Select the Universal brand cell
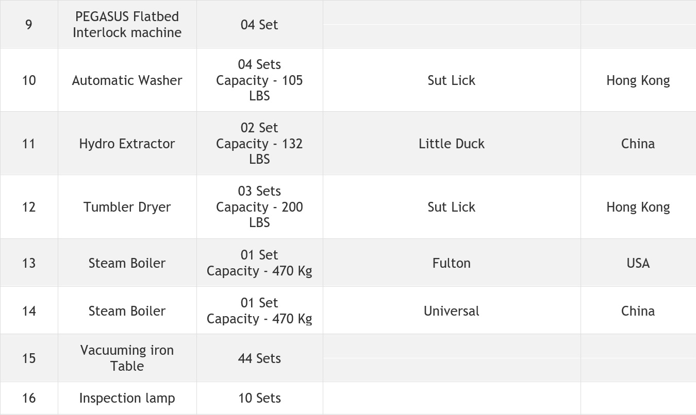696x415 pixels. pyautogui.click(x=451, y=311)
